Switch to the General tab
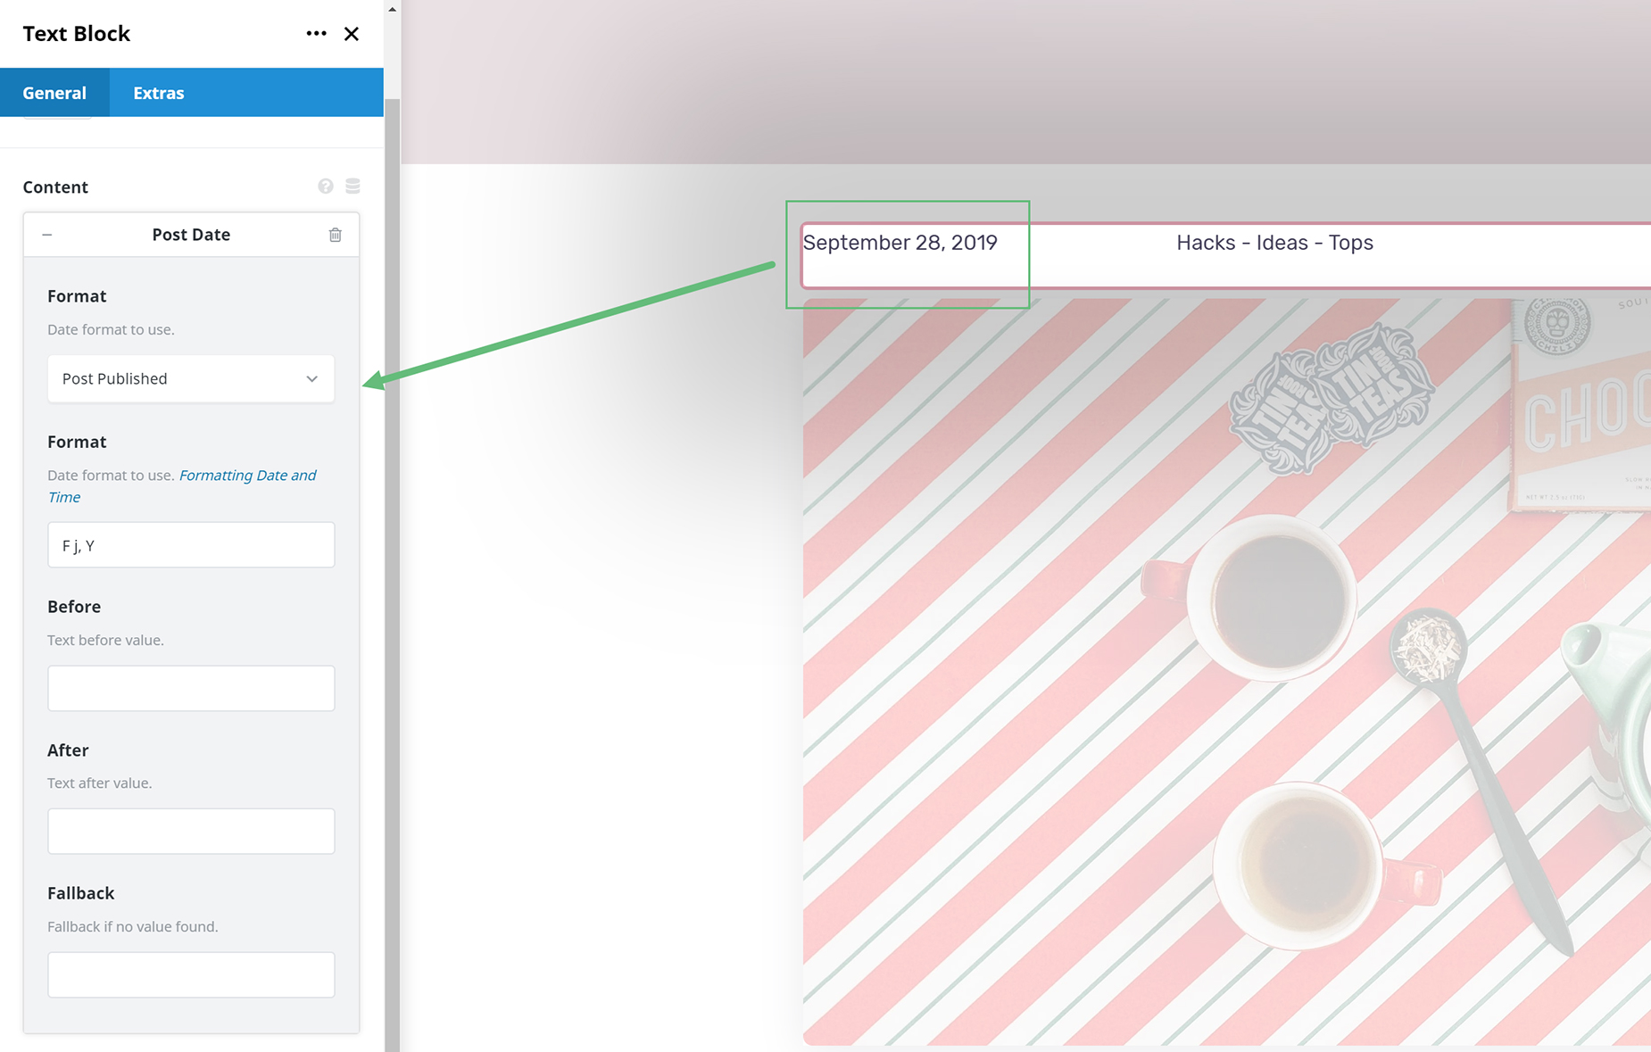Image resolution: width=1651 pixels, height=1052 pixels. (54, 93)
